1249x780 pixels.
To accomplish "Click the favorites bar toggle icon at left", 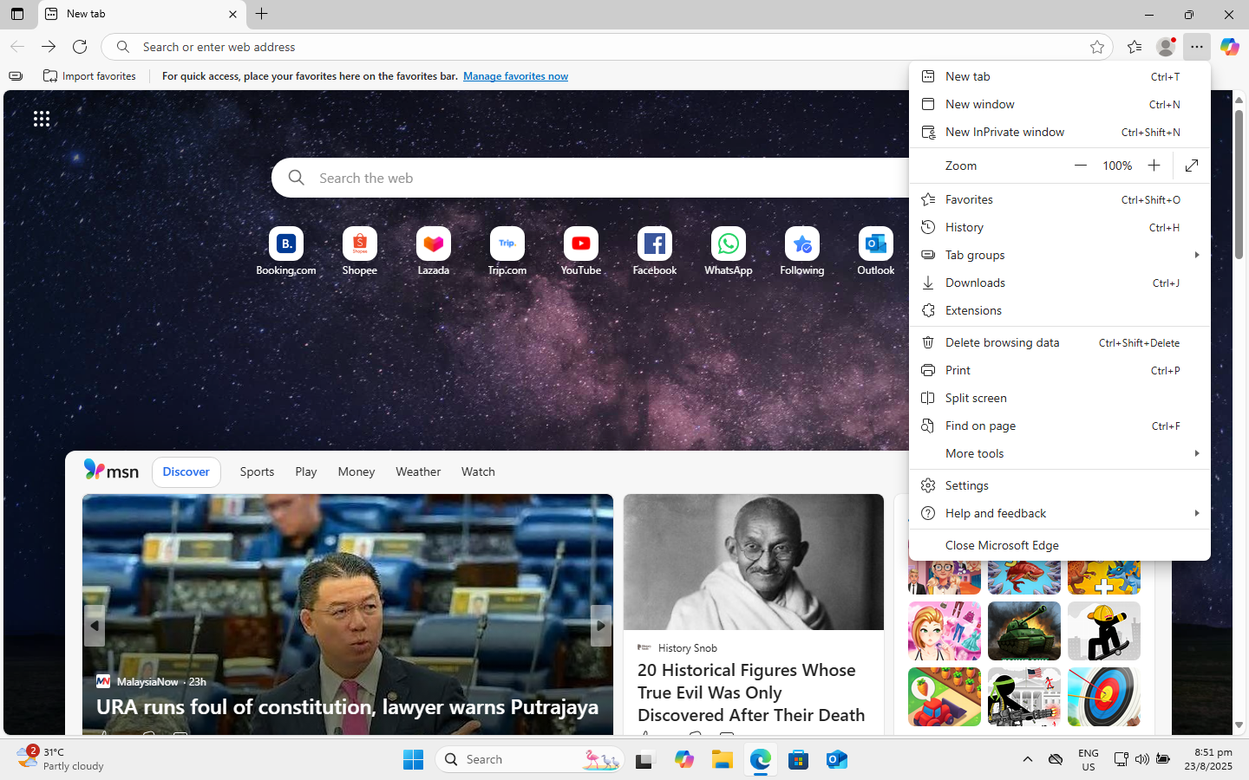I will click(16, 76).
